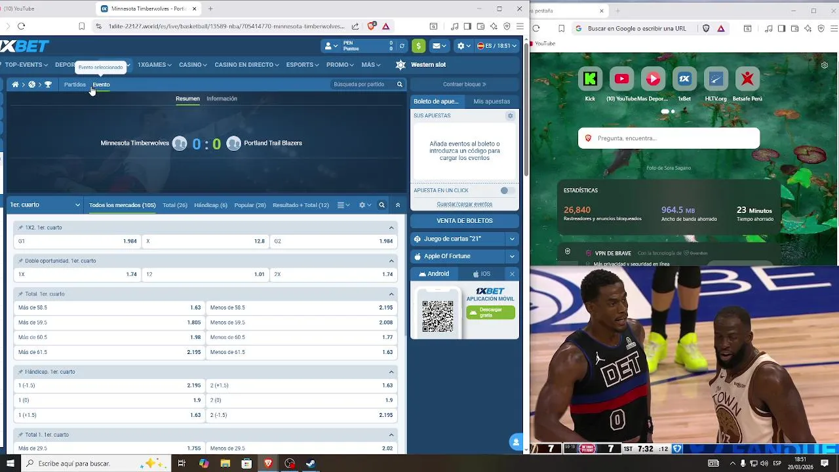Screen dimensions: 839x472
Task: Open Brave browser from the Windows taskbar
Action: [x=268, y=463]
